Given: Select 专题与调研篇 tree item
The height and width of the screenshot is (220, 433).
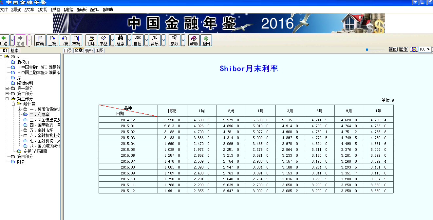Looking at the screenshot, I should click(35, 151).
